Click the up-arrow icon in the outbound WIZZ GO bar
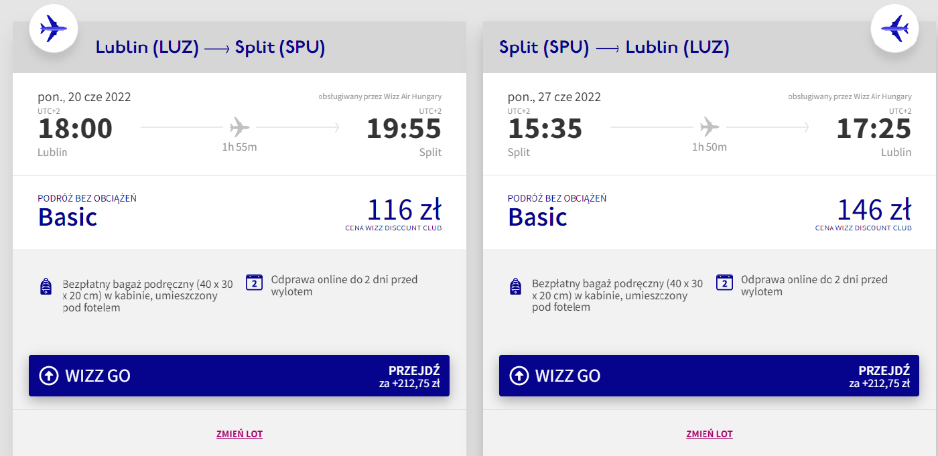 pos(49,376)
